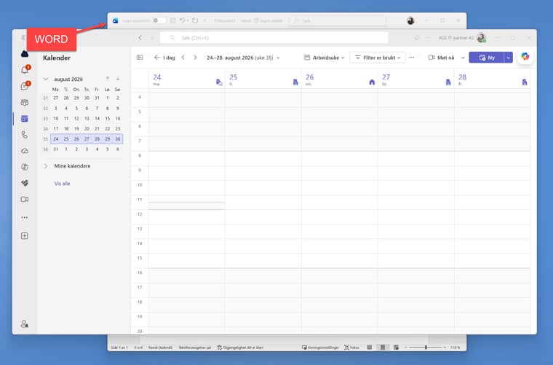The width and height of the screenshot is (553, 365).
Task: Click the Vis alle link
Action: [63, 184]
